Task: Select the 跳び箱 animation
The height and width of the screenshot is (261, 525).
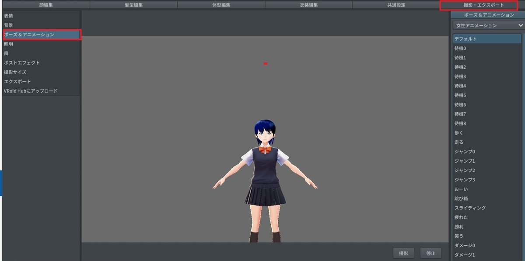Action: click(x=488, y=199)
